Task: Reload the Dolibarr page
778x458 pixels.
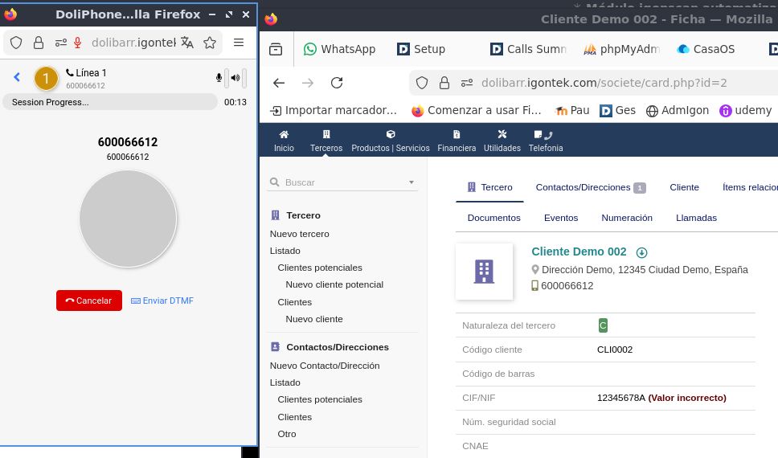Action: pyautogui.click(x=337, y=83)
